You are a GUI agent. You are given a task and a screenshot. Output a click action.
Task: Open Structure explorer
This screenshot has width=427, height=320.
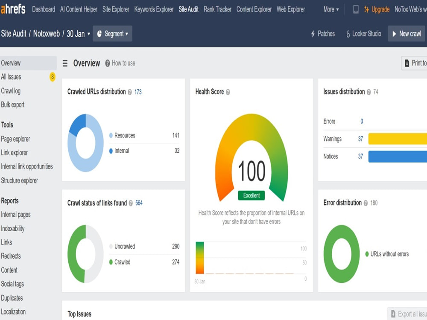click(x=19, y=180)
